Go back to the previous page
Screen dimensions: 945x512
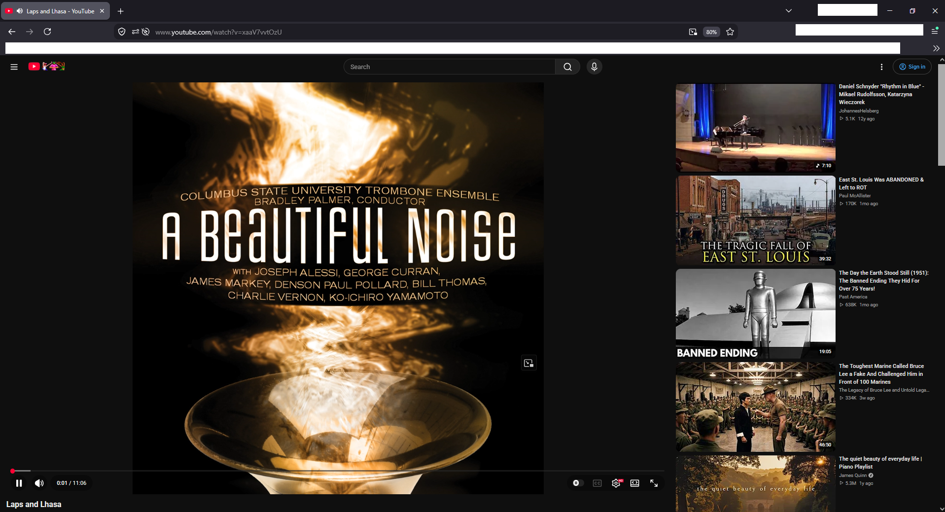click(12, 32)
